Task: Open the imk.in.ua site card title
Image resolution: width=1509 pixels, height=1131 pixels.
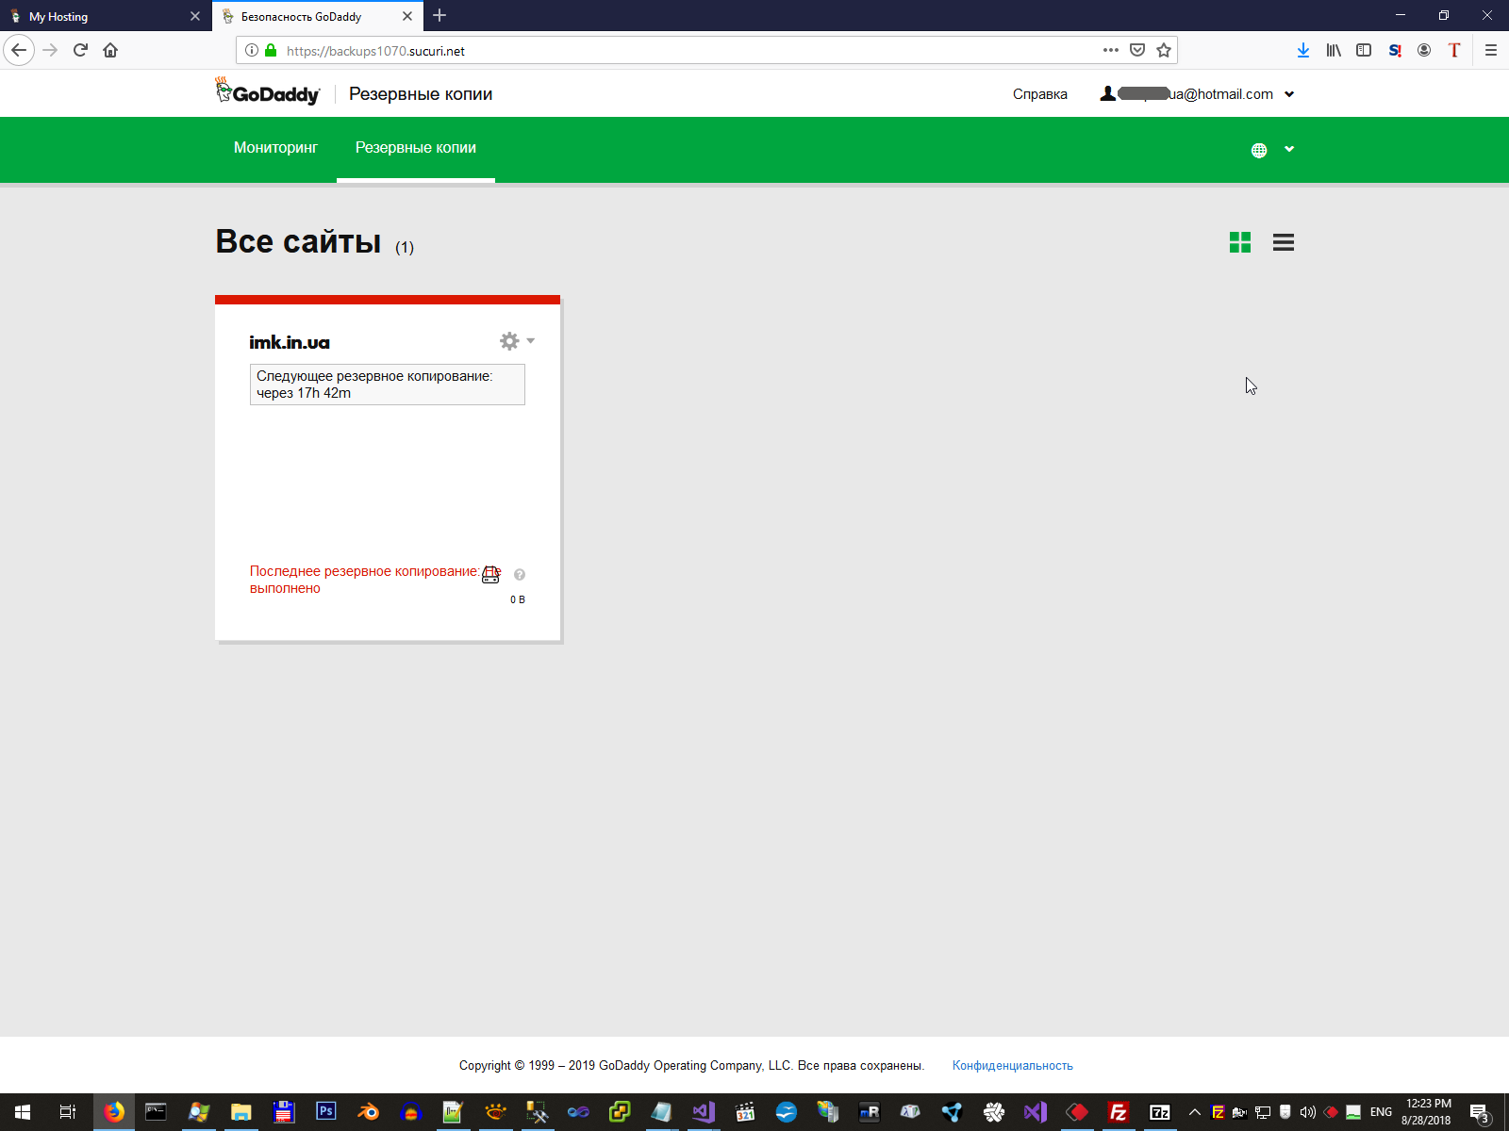Action: [x=290, y=342]
